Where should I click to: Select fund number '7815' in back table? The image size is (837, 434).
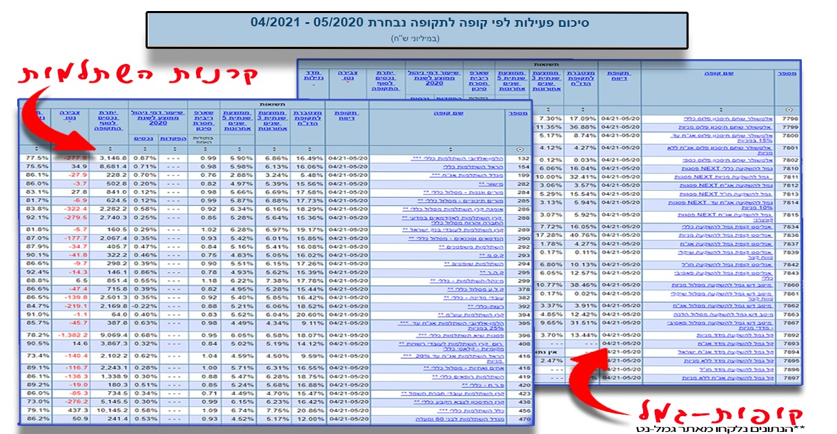click(790, 214)
